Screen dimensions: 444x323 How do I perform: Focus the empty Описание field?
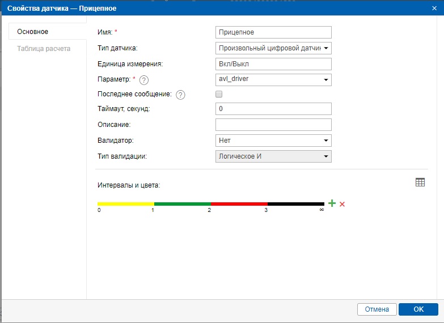(x=273, y=125)
